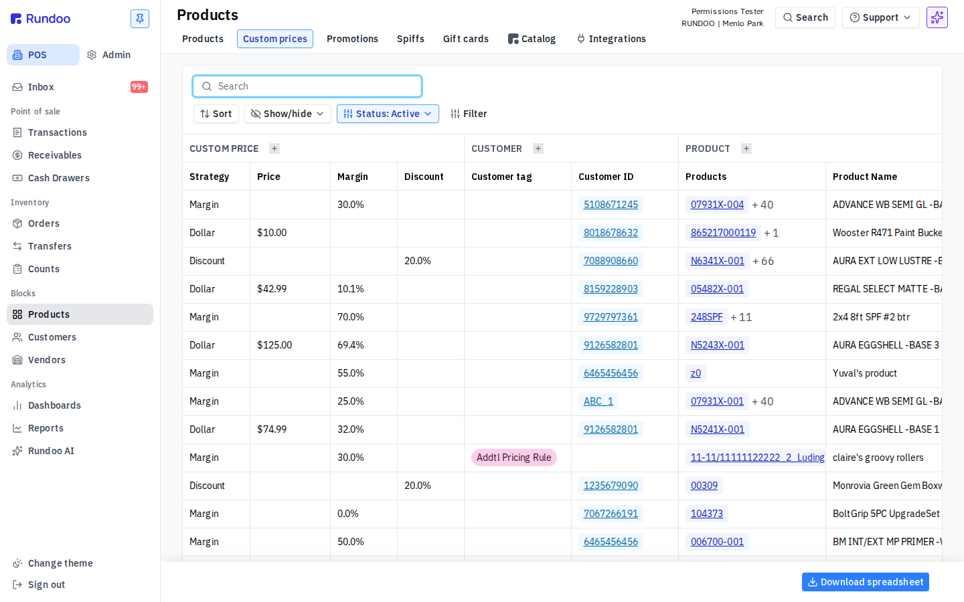This screenshot has height=602, width=964.
Task: Click the Orders box icon
Action: pos(17,223)
